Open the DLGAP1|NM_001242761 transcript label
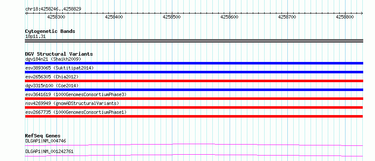The image size is (375, 161). pyautogui.click(x=49, y=151)
